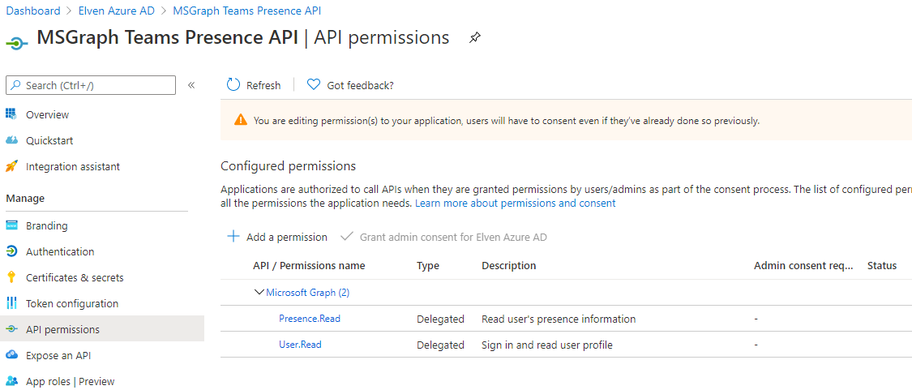The height and width of the screenshot is (390, 912).
Task: Click the Branding icon
Action: click(11, 225)
